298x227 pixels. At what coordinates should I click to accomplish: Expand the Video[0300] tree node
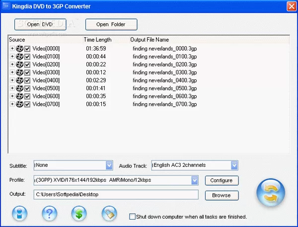pyautogui.click(x=12, y=72)
